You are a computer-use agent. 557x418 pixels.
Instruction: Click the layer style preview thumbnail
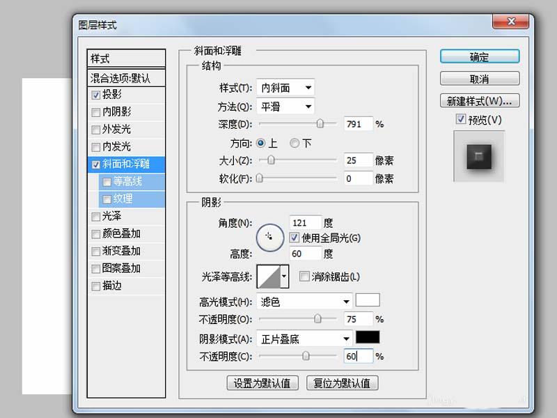click(479, 156)
